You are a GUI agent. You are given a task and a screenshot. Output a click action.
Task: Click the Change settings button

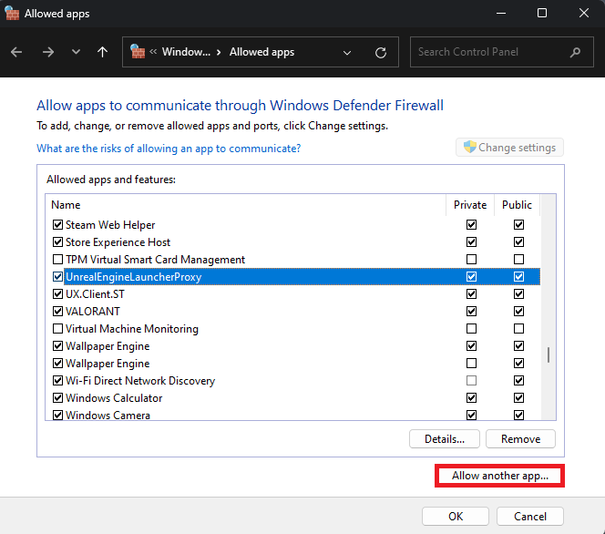[x=509, y=148]
